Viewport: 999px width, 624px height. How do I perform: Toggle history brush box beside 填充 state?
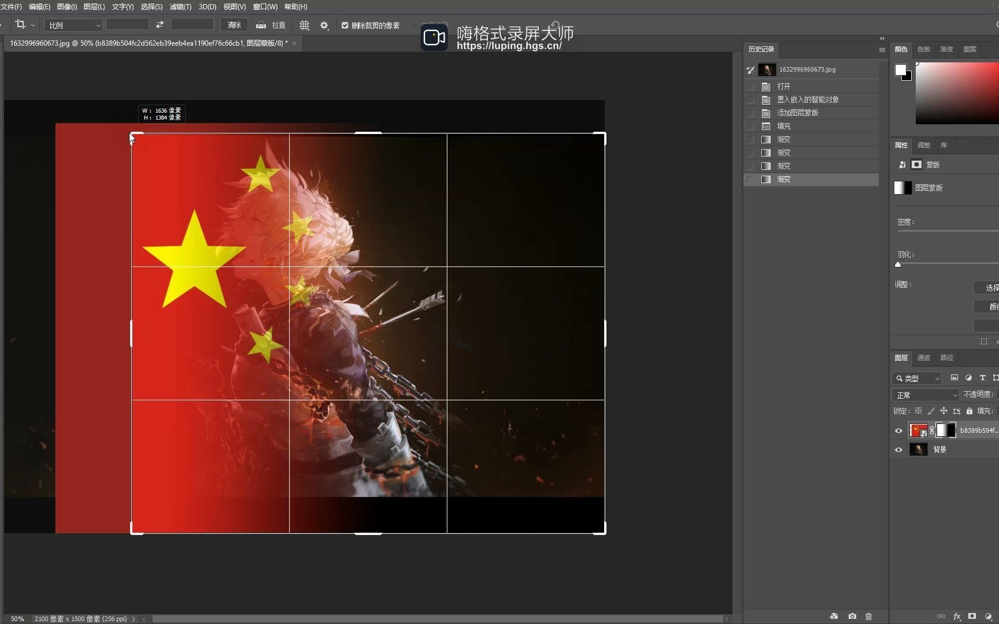tap(750, 126)
